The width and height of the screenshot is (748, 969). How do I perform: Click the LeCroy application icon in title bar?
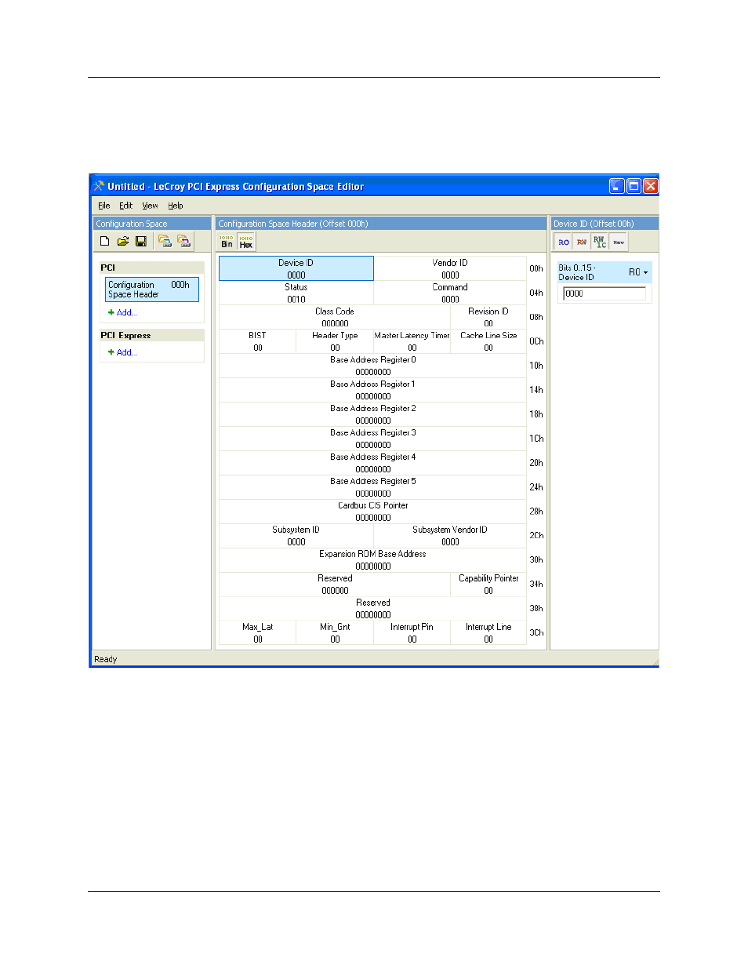[x=99, y=186]
